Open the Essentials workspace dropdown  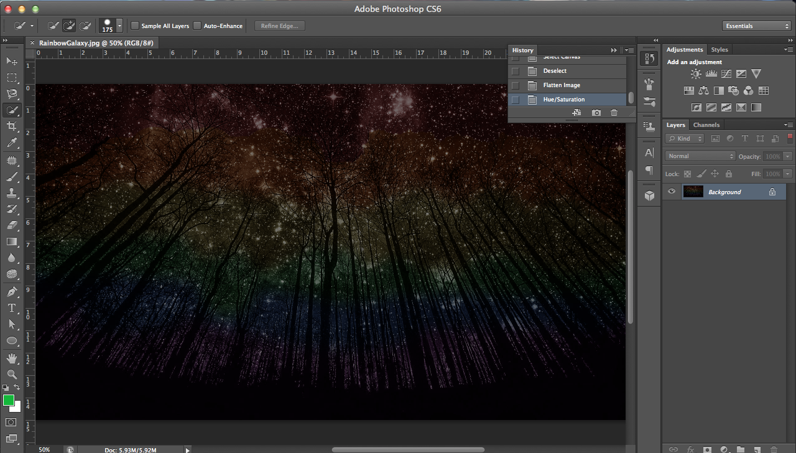pos(757,26)
